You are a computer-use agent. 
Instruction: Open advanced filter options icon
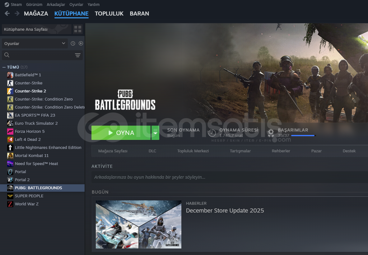click(x=78, y=55)
